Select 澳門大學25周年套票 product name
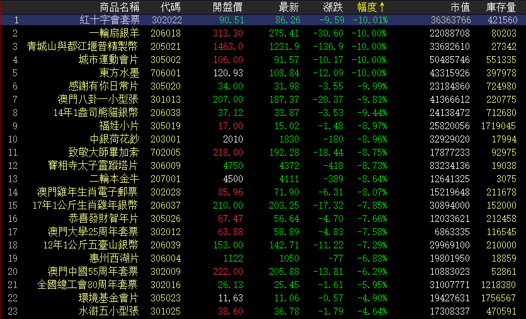 pos(93,232)
